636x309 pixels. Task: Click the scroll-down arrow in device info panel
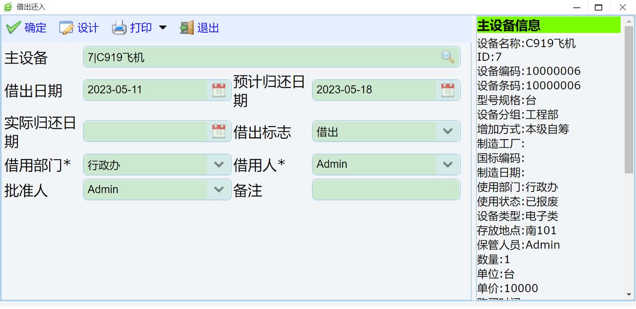click(629, 295)
